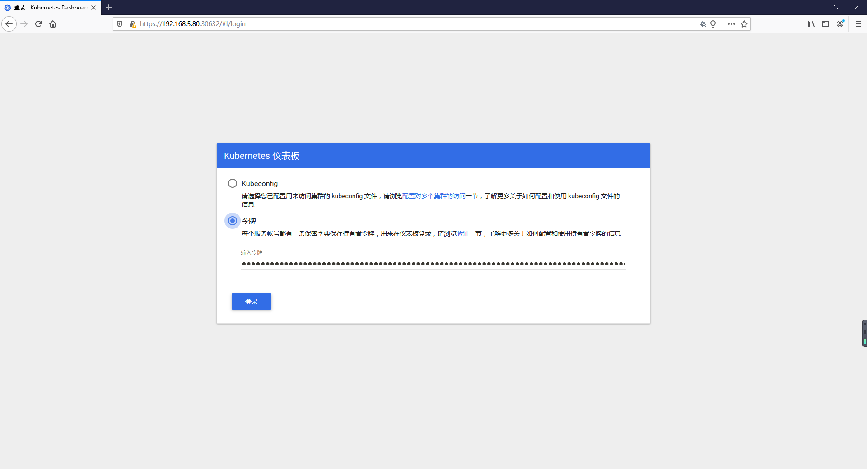The image size is (867, 469).
Task: Open the 配置对多个集群的访问 link
Action: [x=434, y=196]
